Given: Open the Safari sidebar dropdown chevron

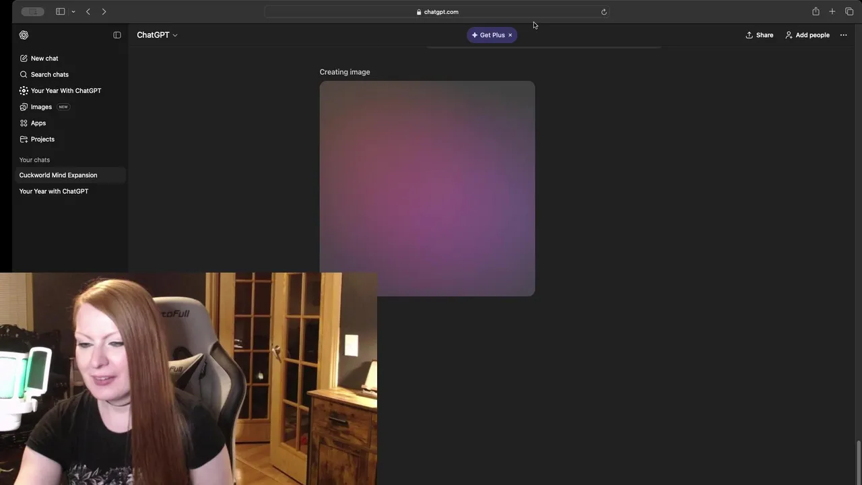Looking at the screenshot, I should [x=73, y=11].
